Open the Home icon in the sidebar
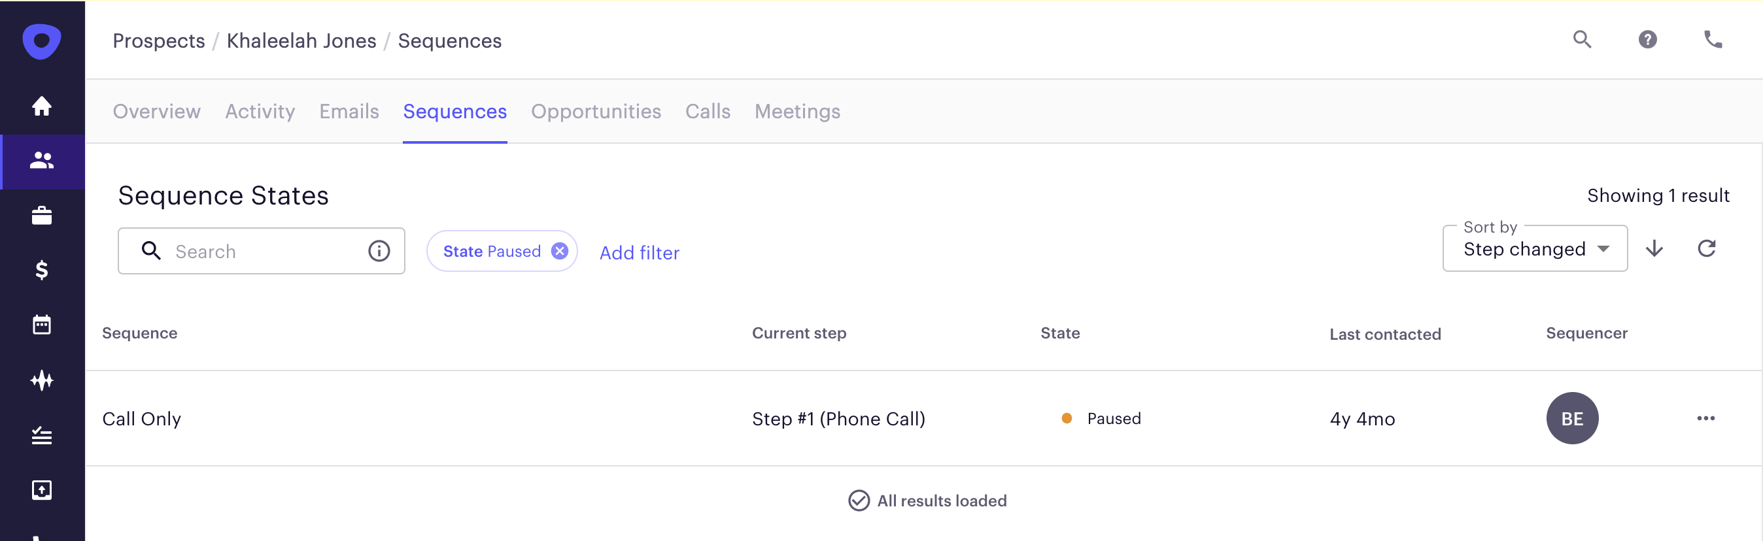 pos(41,107)
